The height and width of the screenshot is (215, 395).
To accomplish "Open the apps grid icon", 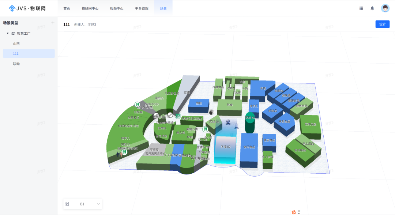I will point(361,8).
